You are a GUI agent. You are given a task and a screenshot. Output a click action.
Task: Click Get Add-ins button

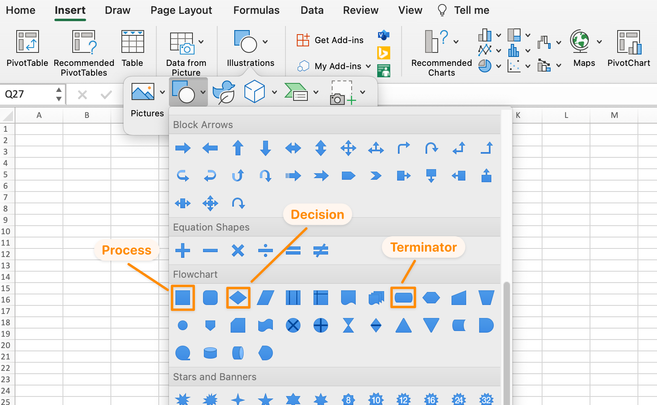pyautogui.click(x=331, y=40)
